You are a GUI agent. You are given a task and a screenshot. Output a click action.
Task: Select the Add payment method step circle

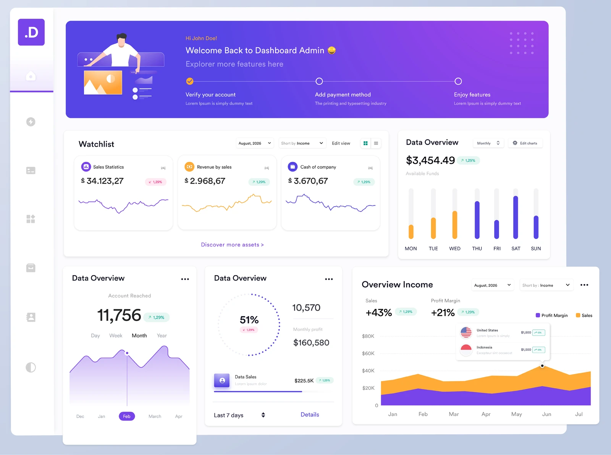pos(319,81)
